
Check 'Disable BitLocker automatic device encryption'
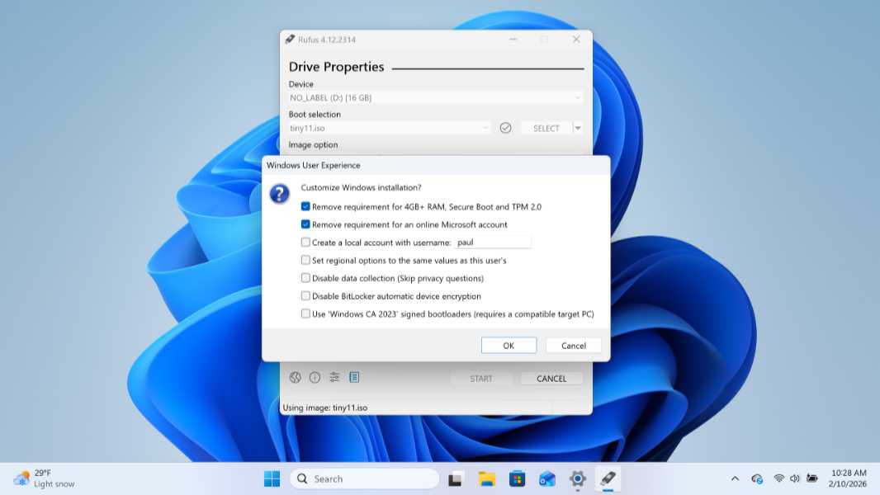(305, 295)
